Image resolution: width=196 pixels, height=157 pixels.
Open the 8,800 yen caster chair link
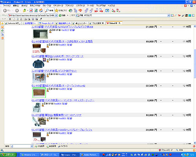tap(63, 100)
